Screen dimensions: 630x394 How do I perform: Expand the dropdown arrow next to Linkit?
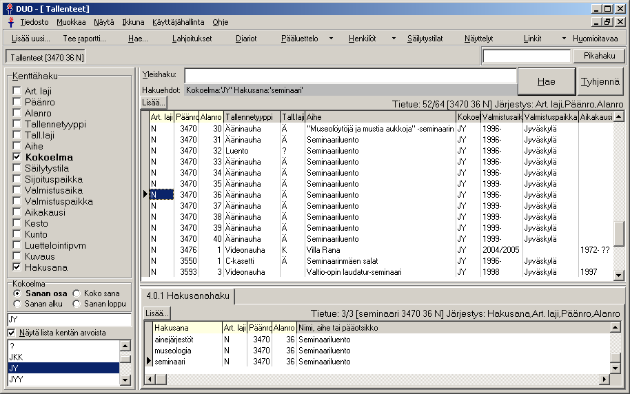pos(564,39)
